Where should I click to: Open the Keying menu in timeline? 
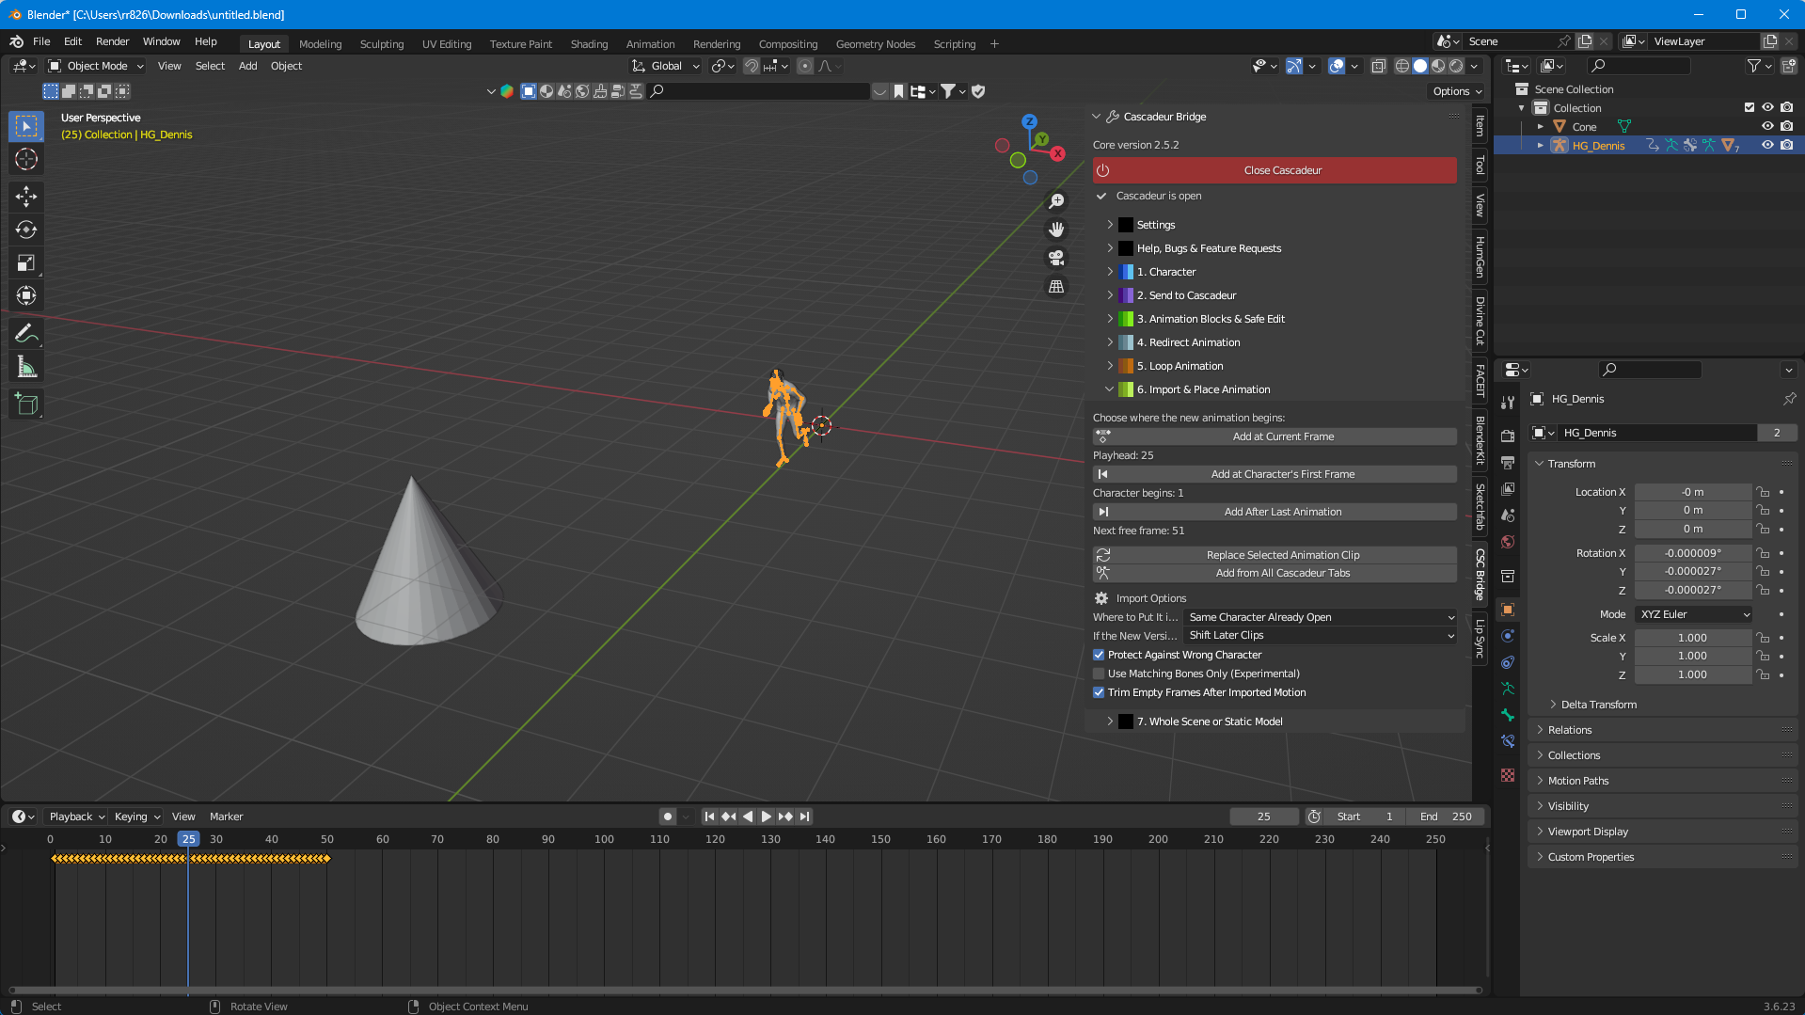(137, 817)
